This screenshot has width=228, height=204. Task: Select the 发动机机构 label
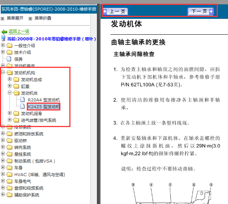pos(24,73)
